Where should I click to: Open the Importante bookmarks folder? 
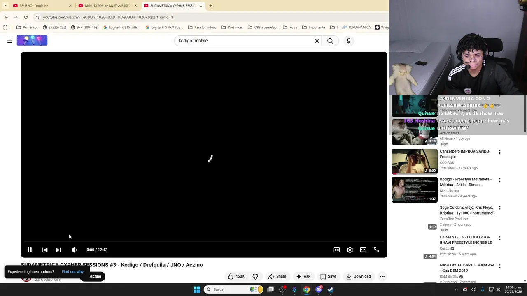313,28
